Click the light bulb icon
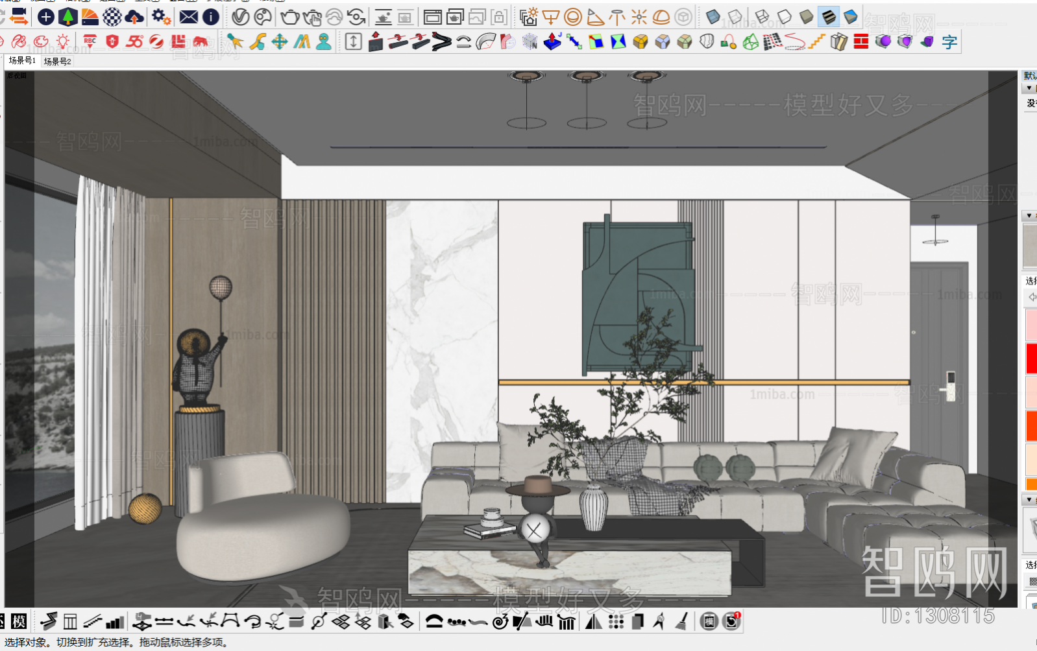Viewport: 1037px width, 651px height. pos(63,41)
